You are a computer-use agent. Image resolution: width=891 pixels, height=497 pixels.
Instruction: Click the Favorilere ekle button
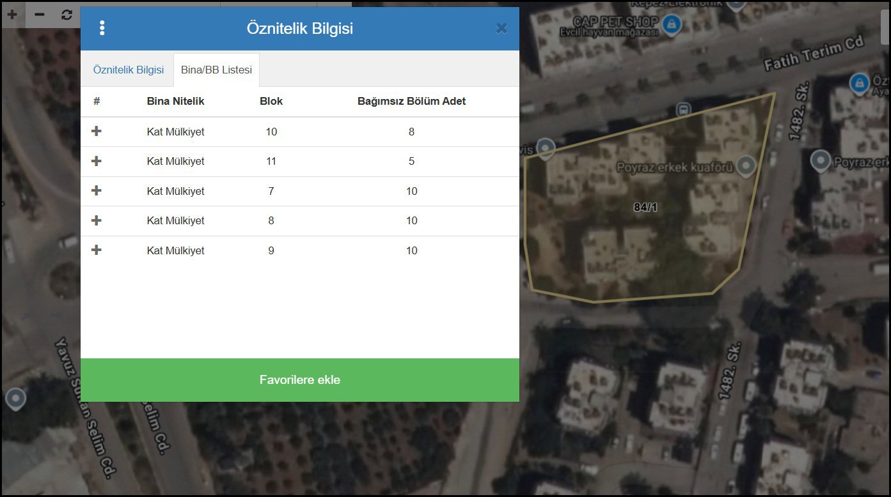coord(300,380)
